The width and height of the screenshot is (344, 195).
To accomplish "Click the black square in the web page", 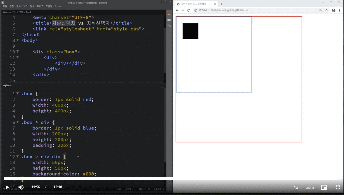I will click(190, 31).
